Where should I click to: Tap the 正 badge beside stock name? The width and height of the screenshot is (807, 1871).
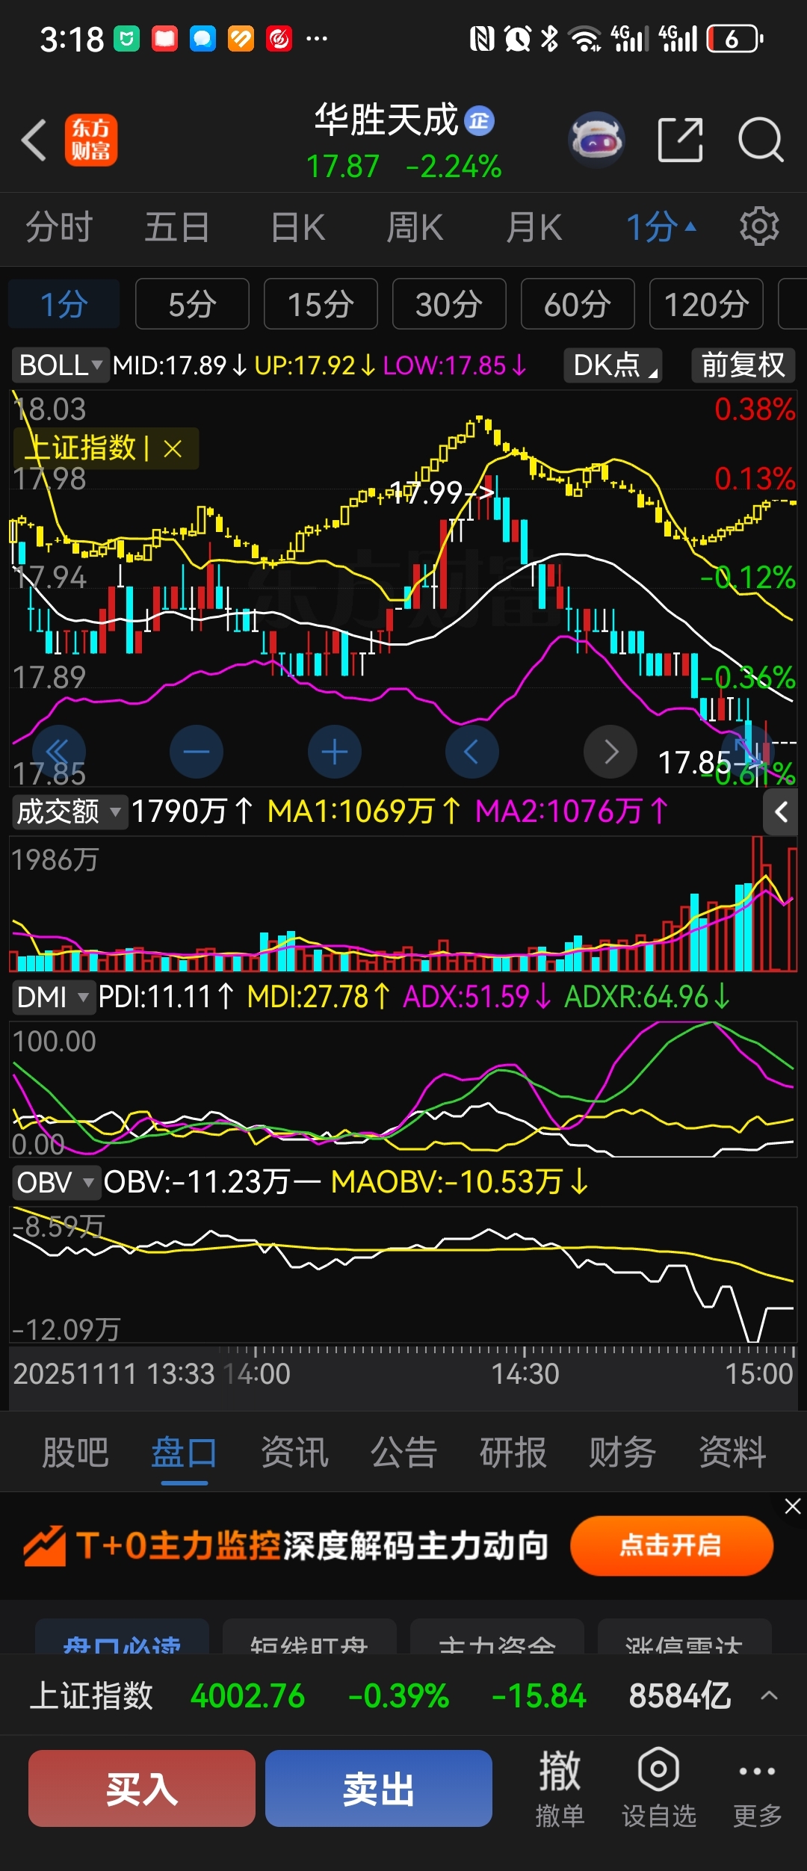[x=480, y=121]
